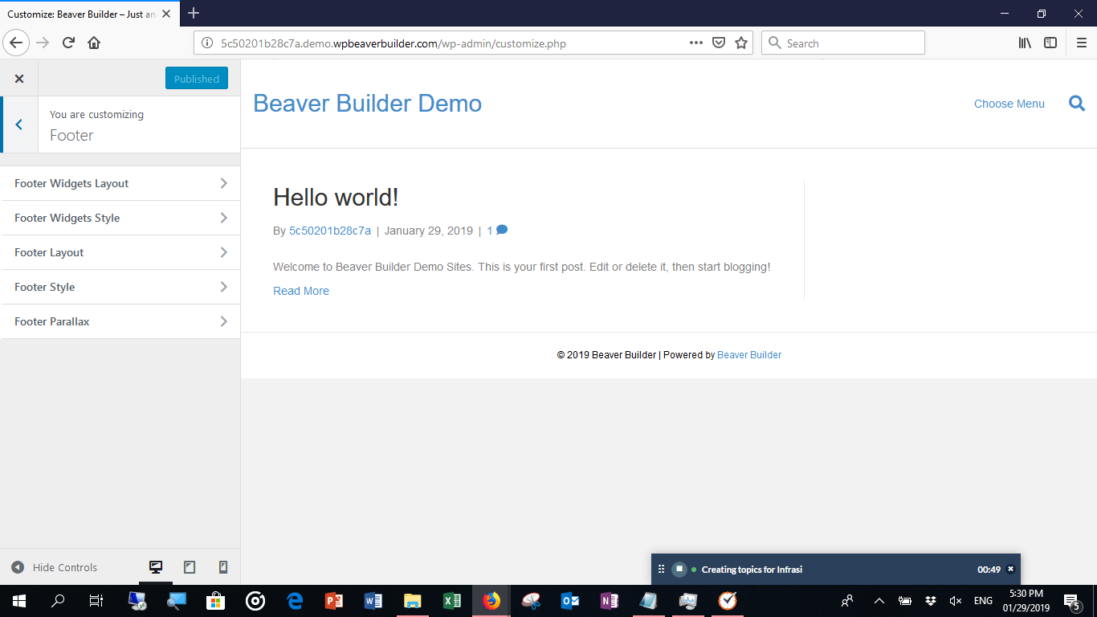Click the comment bubble on Hello world post
Screen dimensions: 1097x617
coord(502,229)
